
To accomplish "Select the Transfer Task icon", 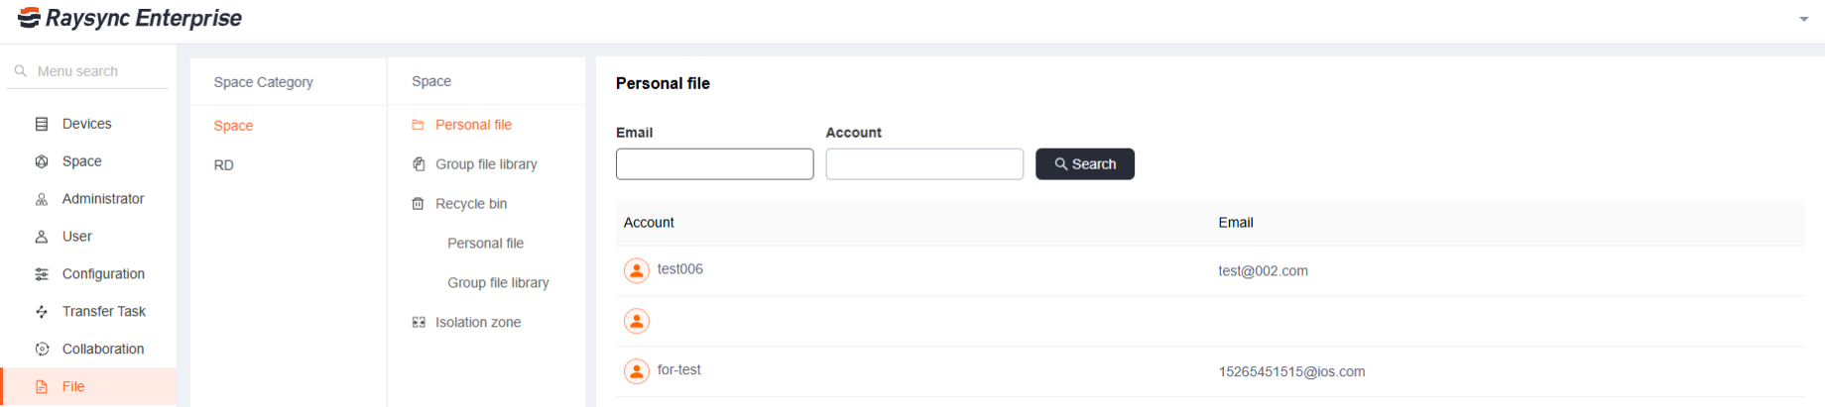I will (42, 312).
